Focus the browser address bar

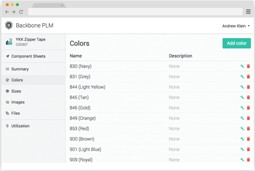135,12
